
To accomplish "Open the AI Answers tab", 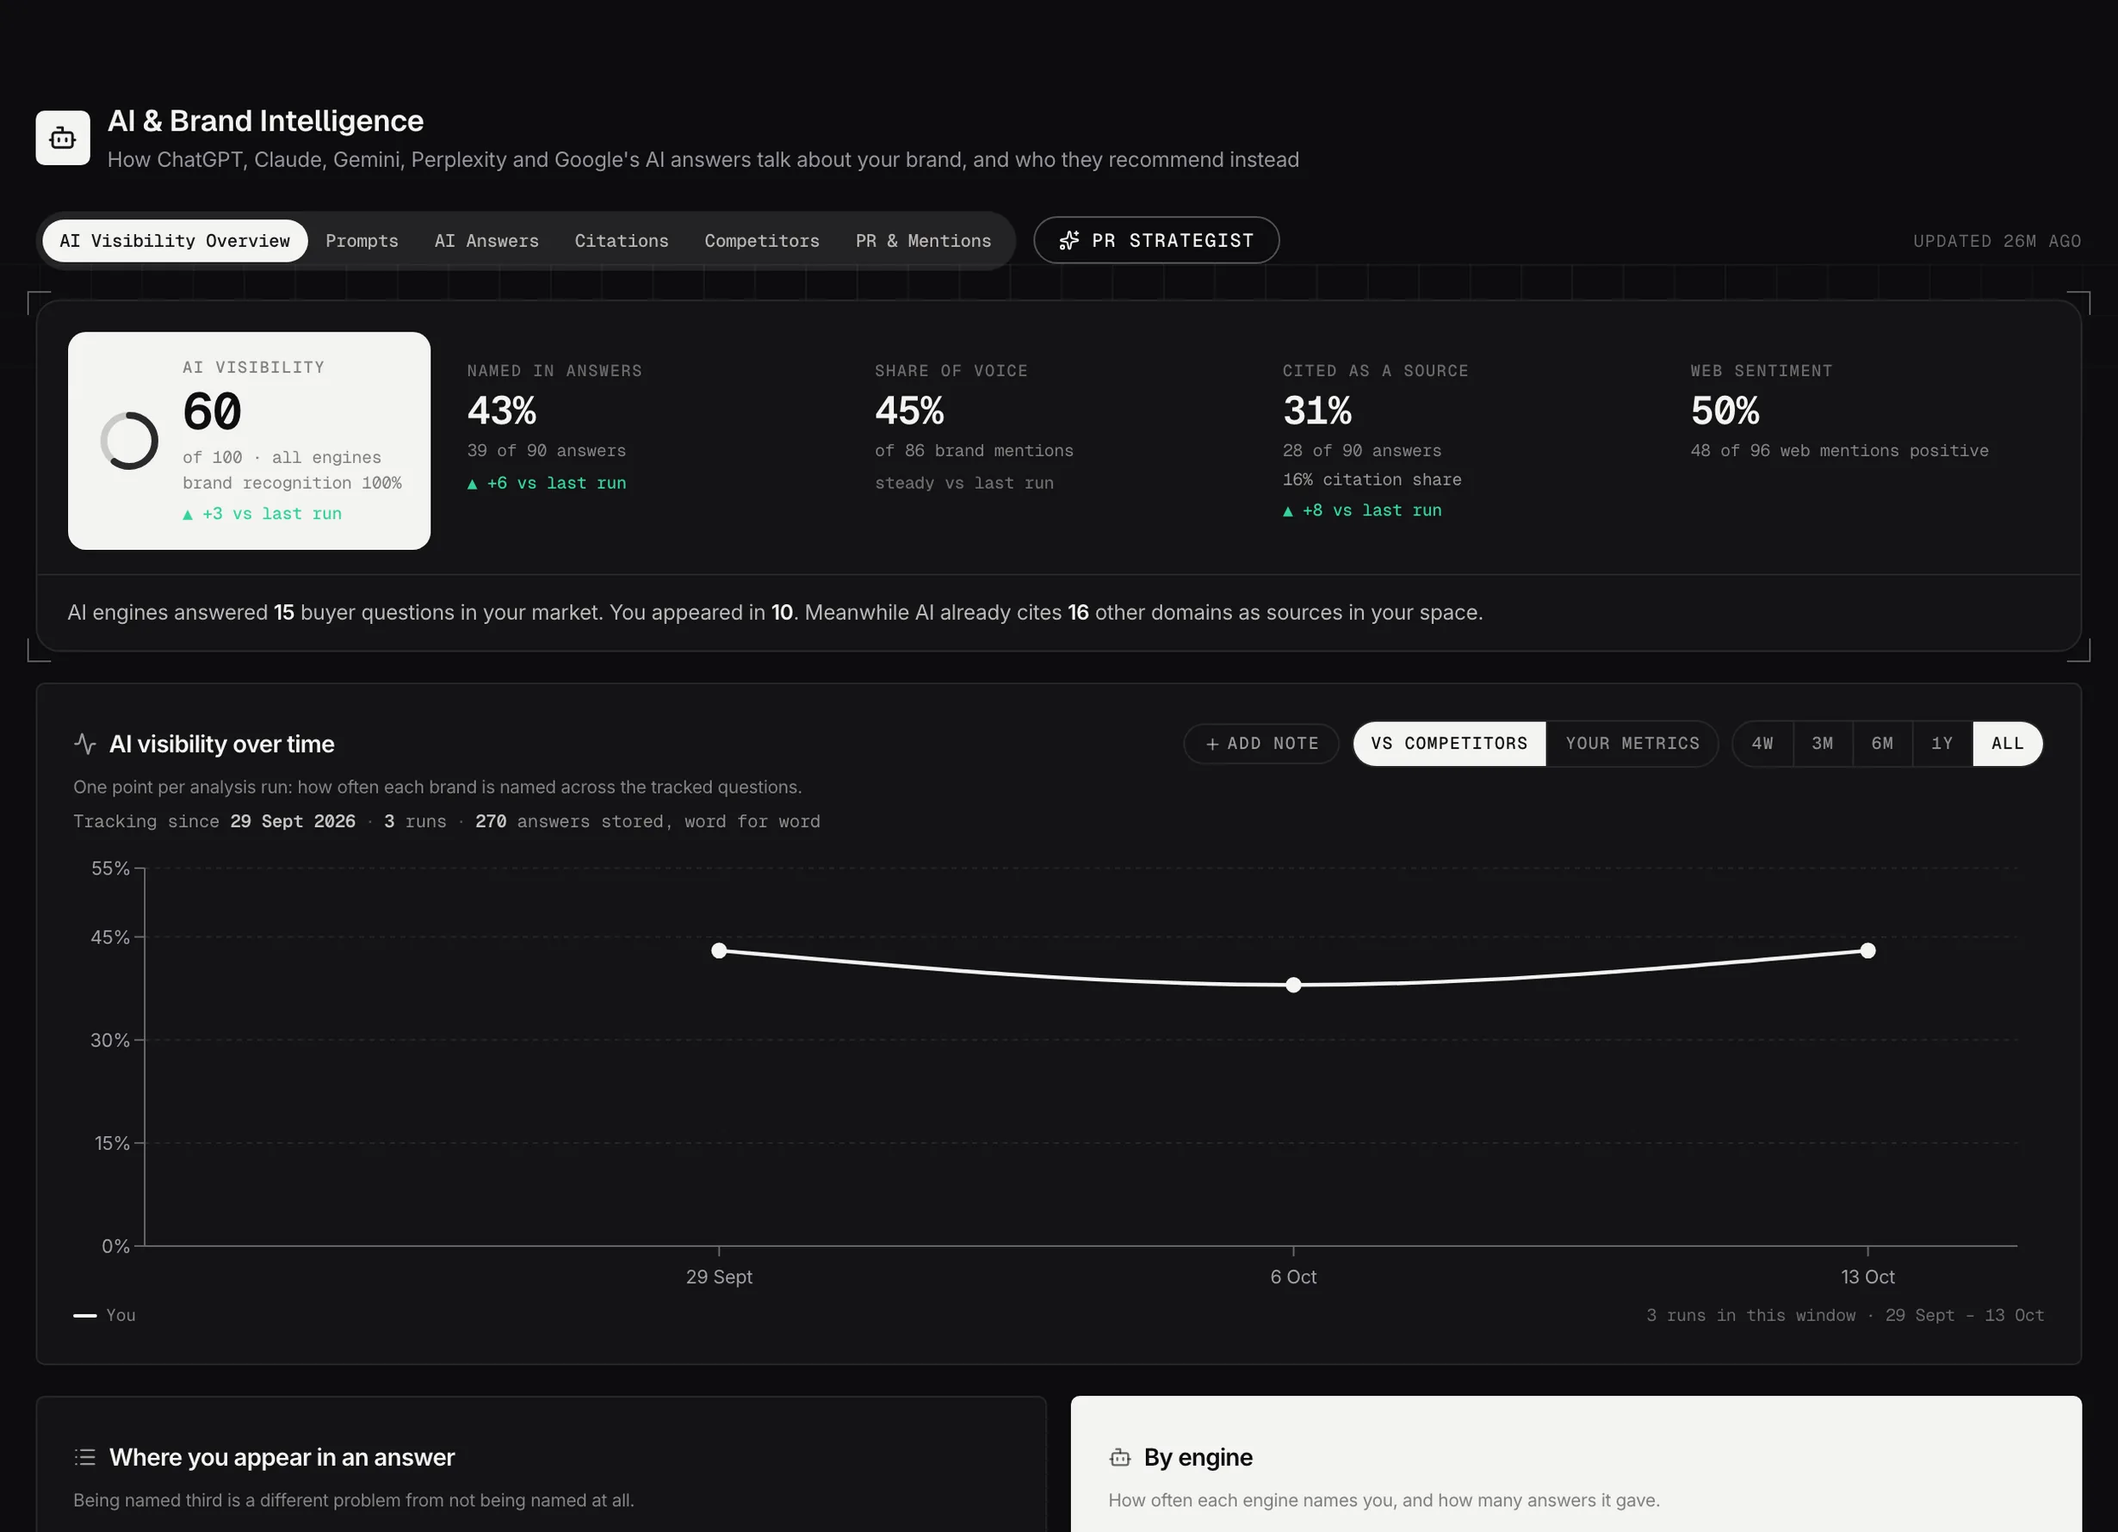I will pos(486,241).
